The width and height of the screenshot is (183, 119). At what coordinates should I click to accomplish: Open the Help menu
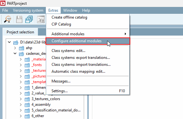coord(86,10)
